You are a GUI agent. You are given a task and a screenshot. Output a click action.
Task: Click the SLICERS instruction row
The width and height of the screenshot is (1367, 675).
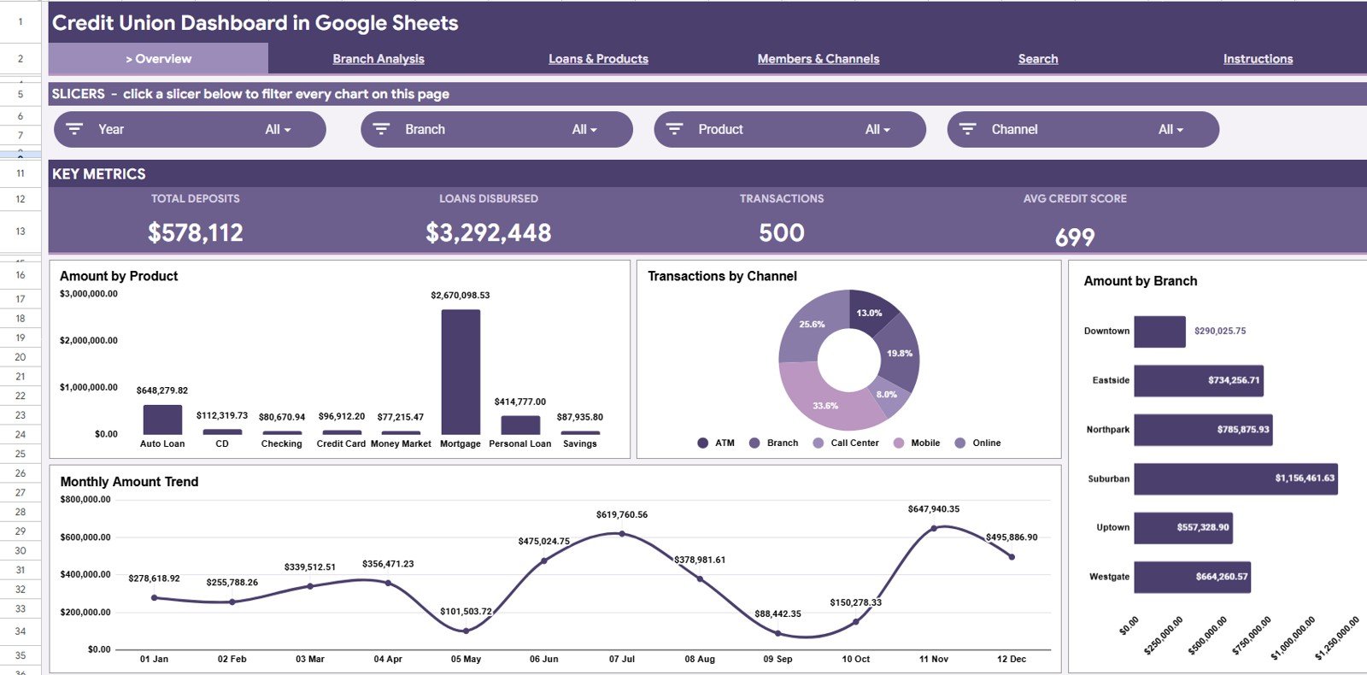pyautogui.click(x=707, y=94)
